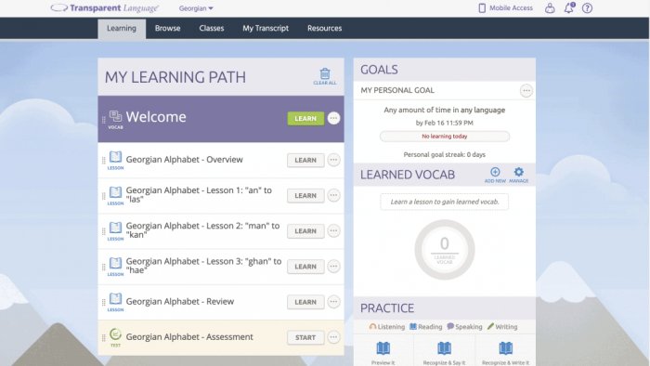650x366 pixels.
Task: Click drag handle of Georgian Alphabet - Overview
Action: click(x=103, y=161)
